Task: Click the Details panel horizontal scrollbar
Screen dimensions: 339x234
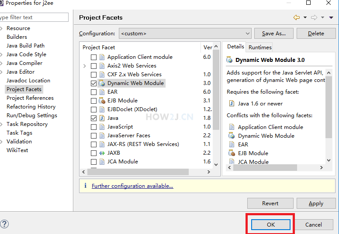Action: click(265, 168)
